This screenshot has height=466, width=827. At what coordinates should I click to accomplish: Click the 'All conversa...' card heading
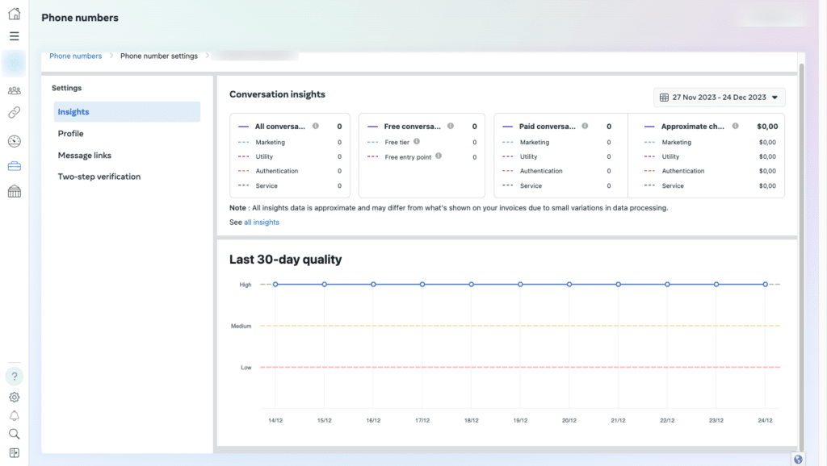[x=279, y=127]
